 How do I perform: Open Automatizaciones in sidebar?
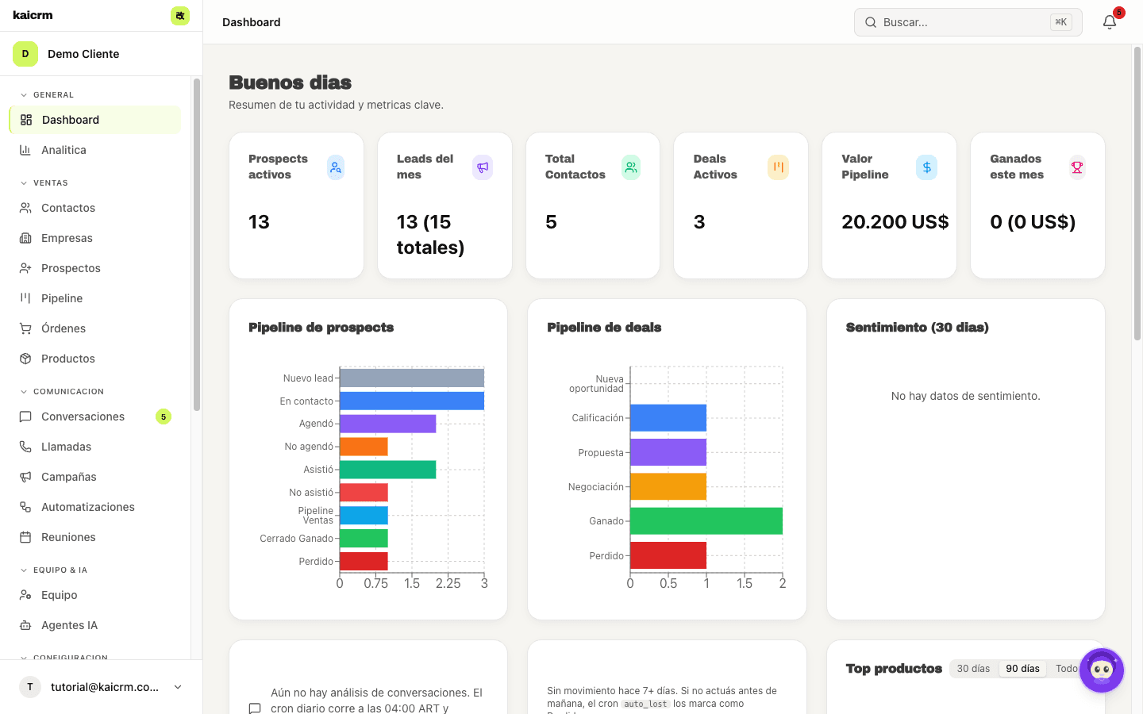pyautogui.click(x=95, y=507)
